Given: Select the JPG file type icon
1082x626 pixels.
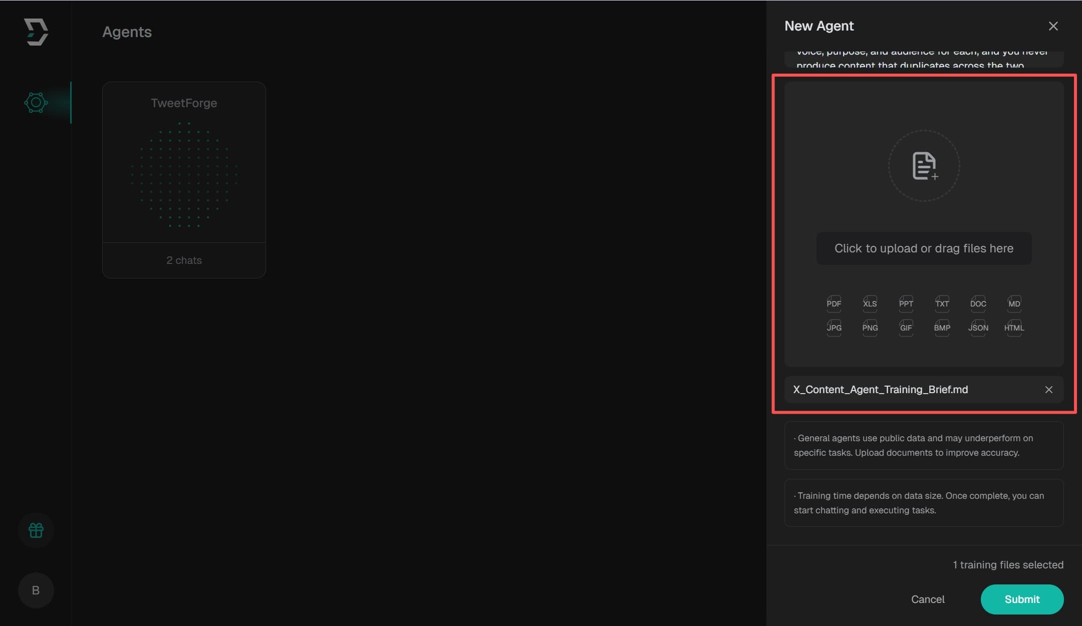Looking at the screenshot, I should pos(833,328).
